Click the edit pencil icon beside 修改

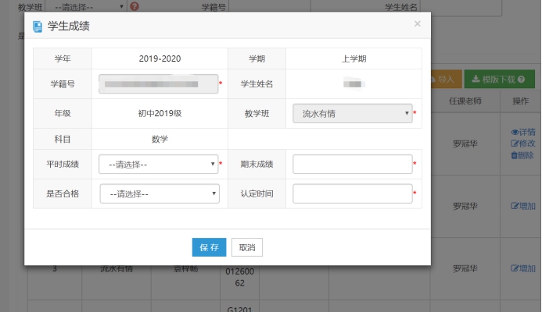pyautogui.click(x=515, y=144)
